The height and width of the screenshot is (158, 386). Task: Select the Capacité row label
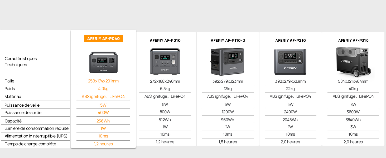13,121
